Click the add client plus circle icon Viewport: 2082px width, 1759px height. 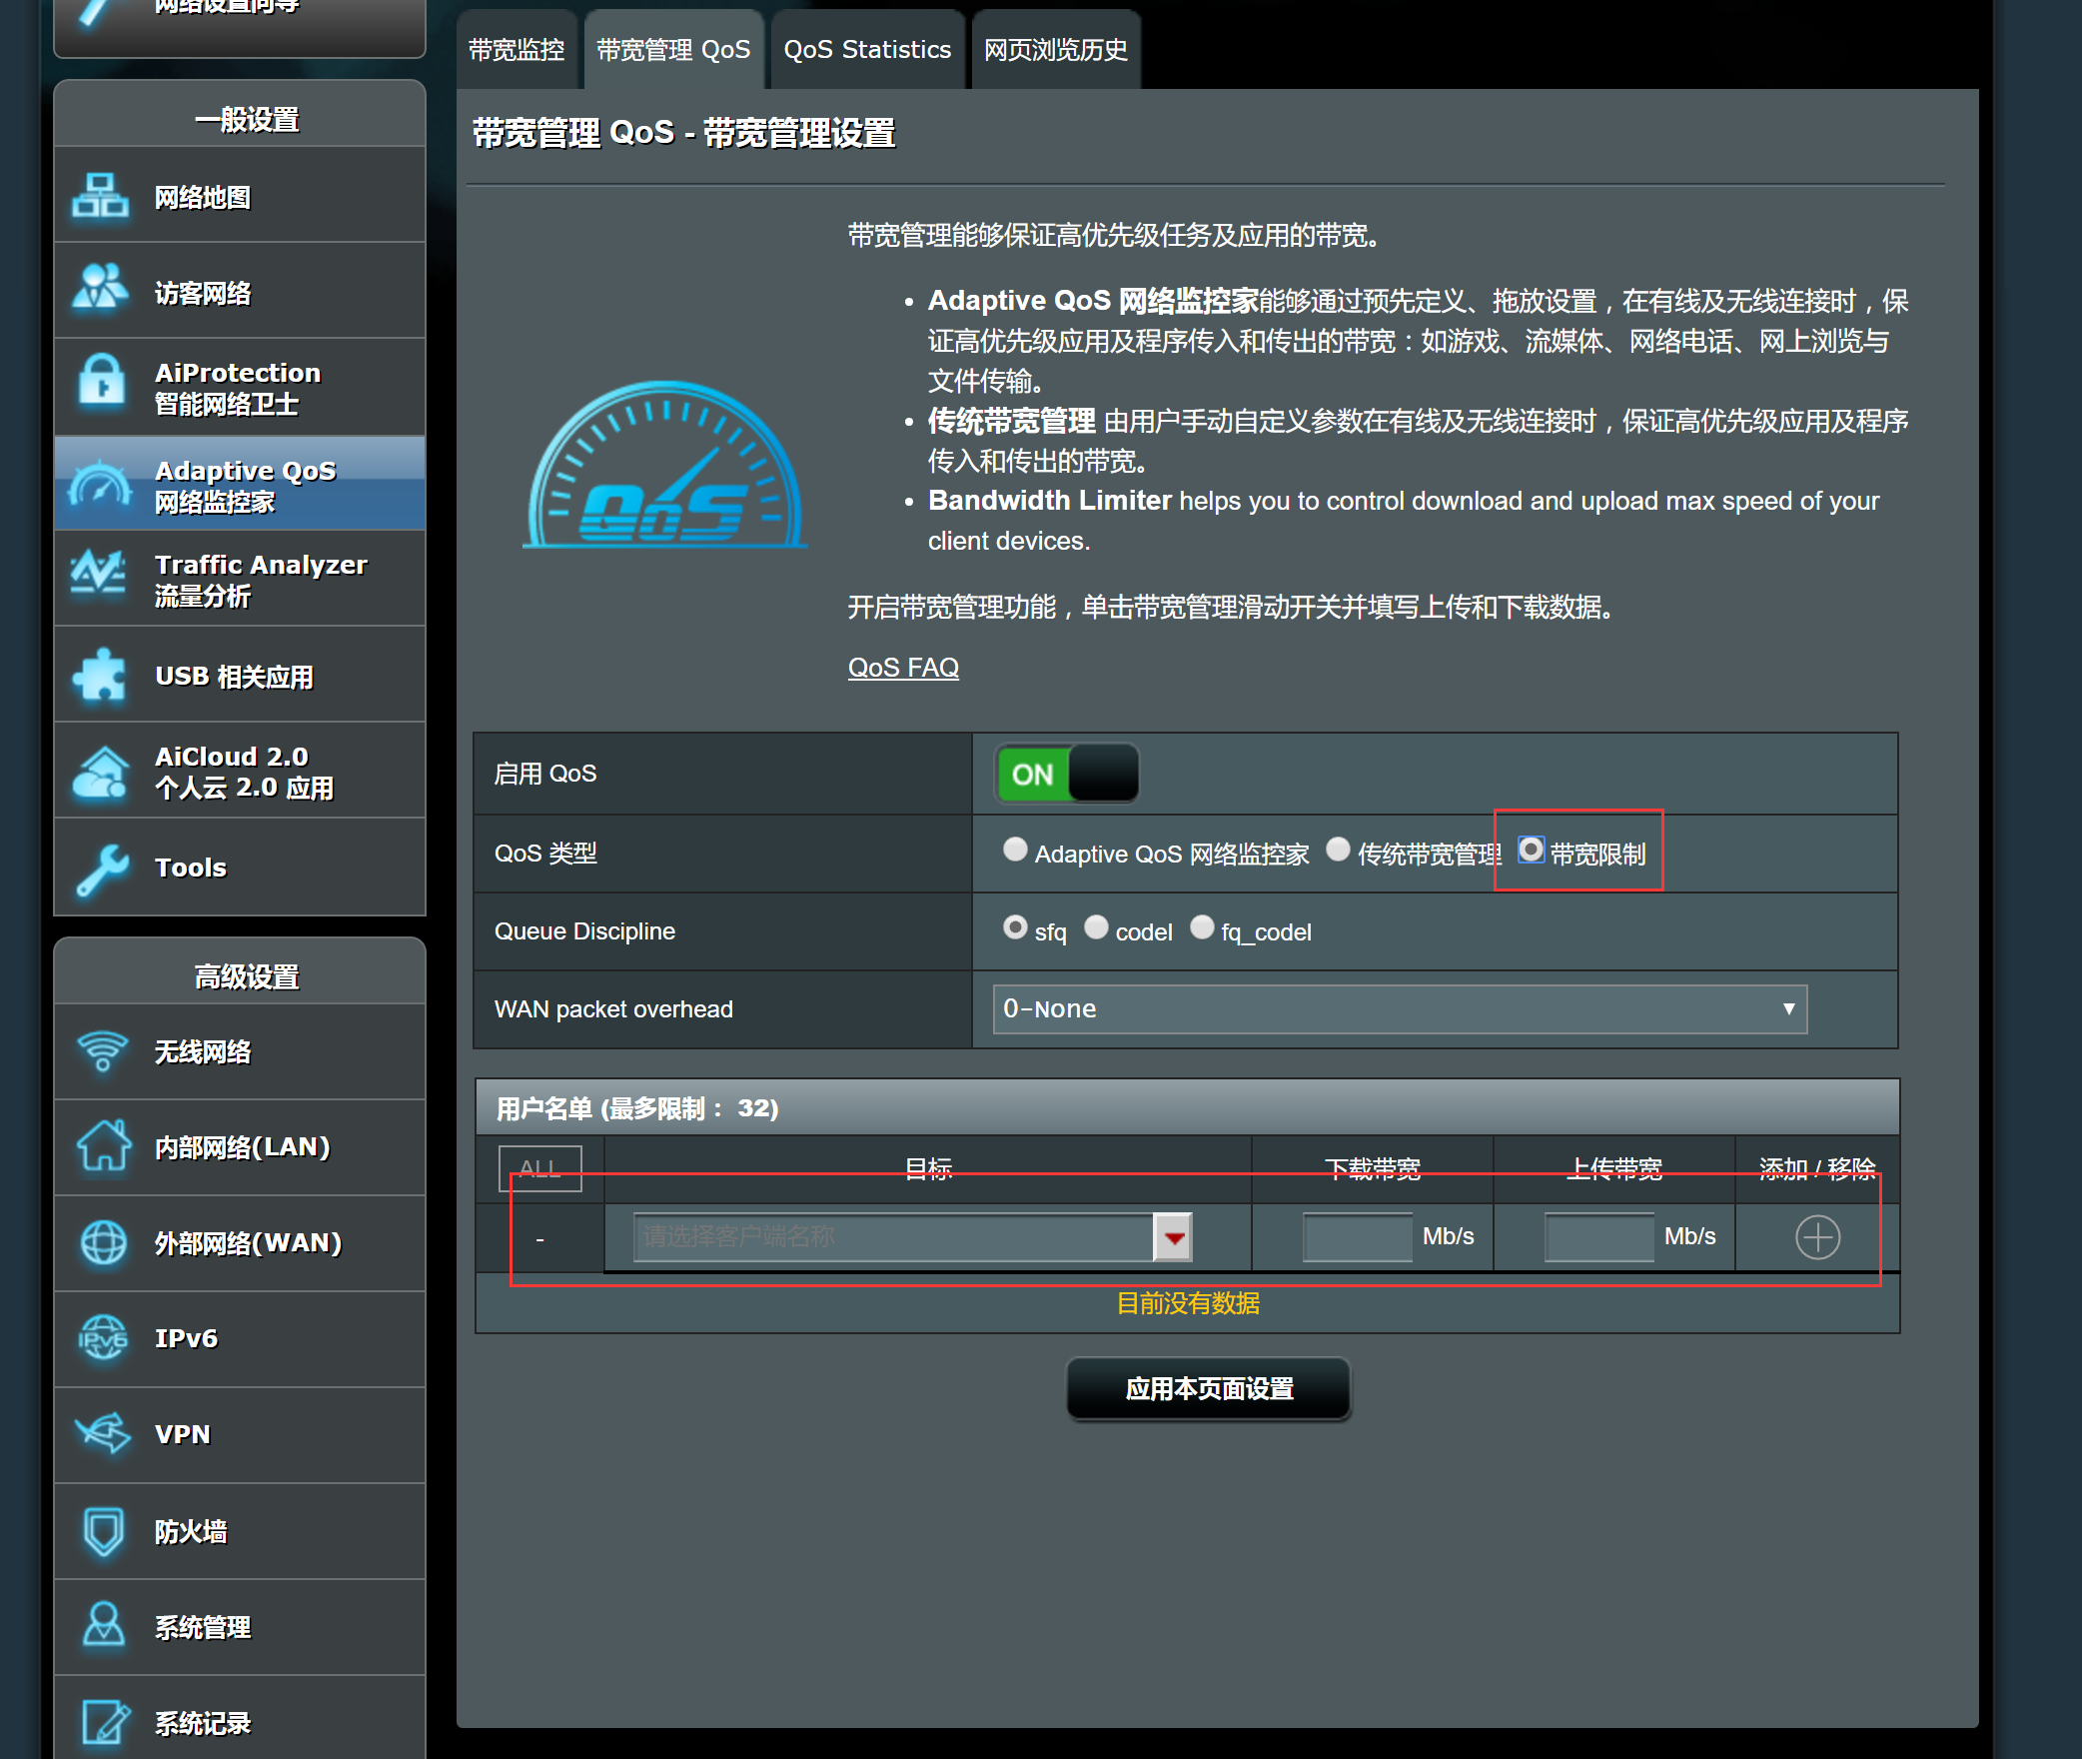click(1816, 1237)
